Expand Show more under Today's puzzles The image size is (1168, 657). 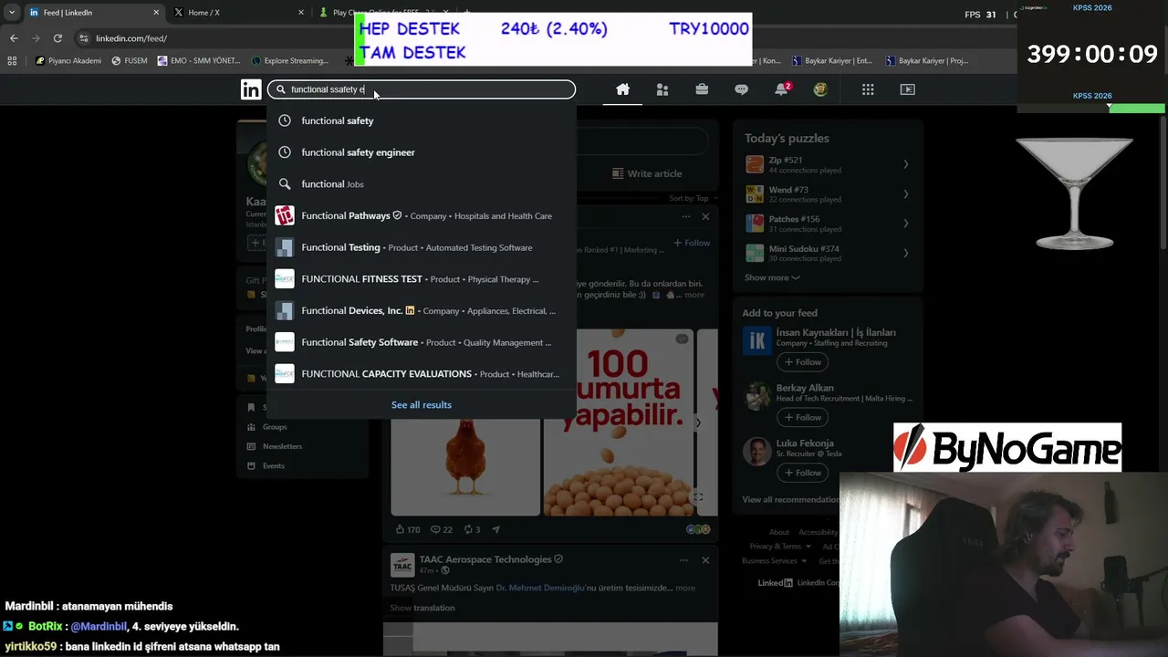(772, 277)
